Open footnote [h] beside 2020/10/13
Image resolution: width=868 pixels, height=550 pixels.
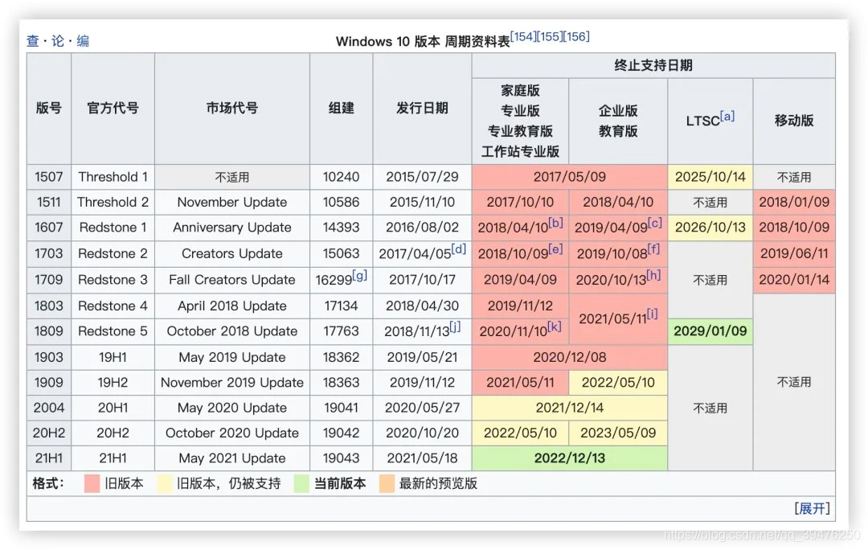pos(653,275)
